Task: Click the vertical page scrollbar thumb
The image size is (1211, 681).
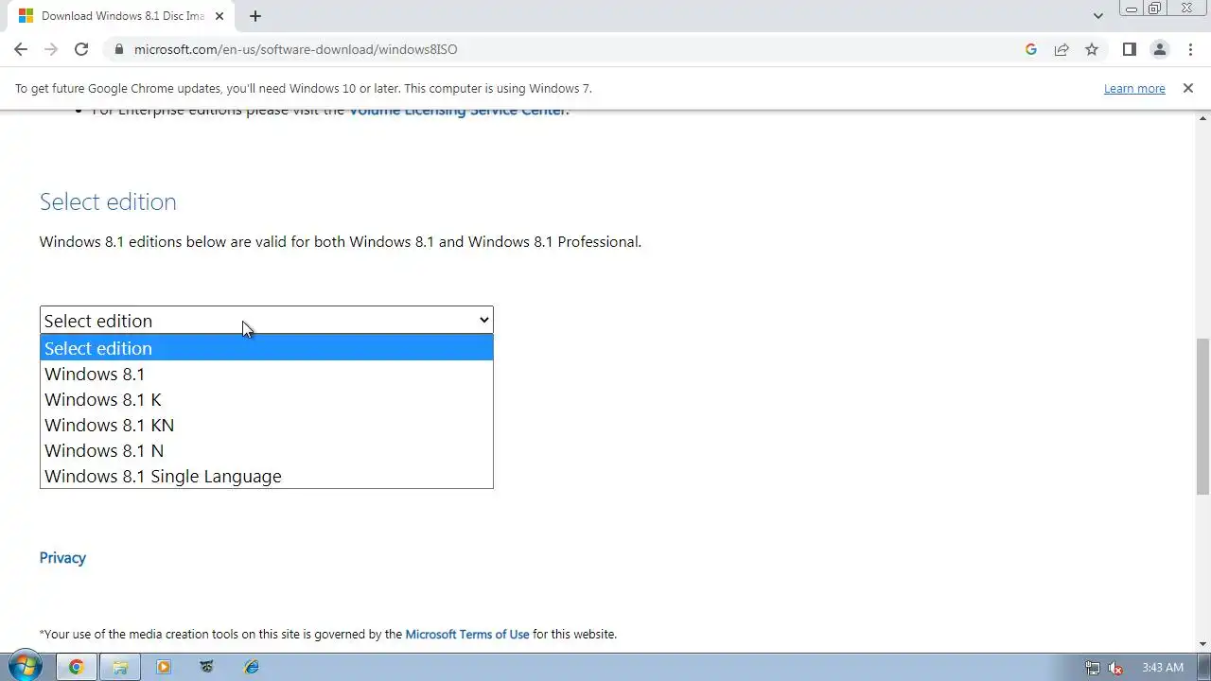Action: point(1203,416)
